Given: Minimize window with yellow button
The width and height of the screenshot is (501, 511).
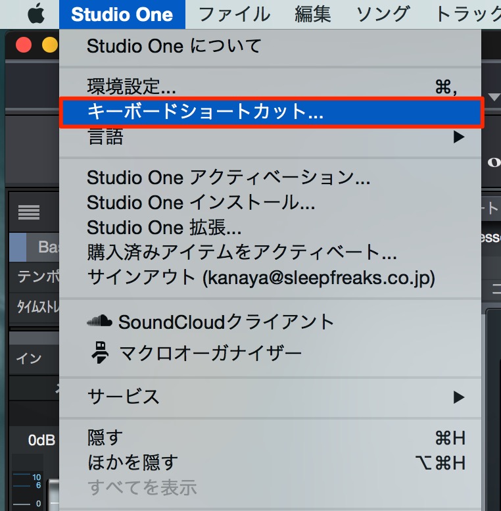Looking at the screenshot, I should (x=49, y=45).
